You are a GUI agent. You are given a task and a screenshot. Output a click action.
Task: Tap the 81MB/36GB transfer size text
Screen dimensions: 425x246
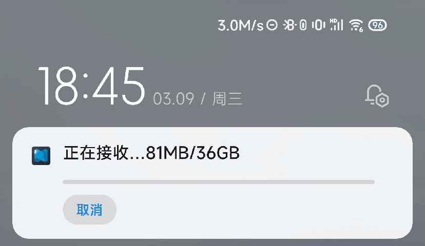[192, 153]
